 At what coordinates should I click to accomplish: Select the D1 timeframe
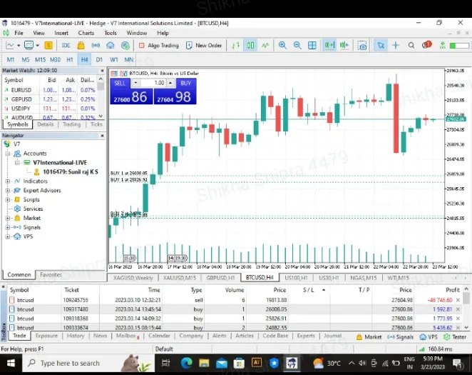click(99, 60)
